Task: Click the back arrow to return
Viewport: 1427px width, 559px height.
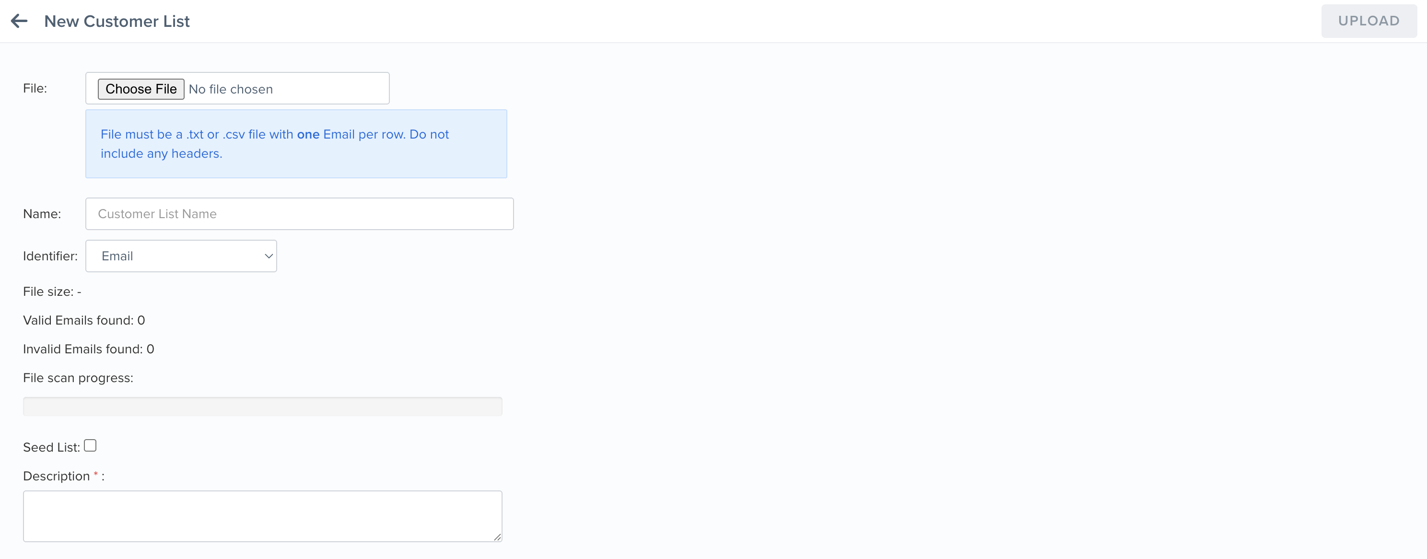Action: pyautogui.click(x=20, y=21)
